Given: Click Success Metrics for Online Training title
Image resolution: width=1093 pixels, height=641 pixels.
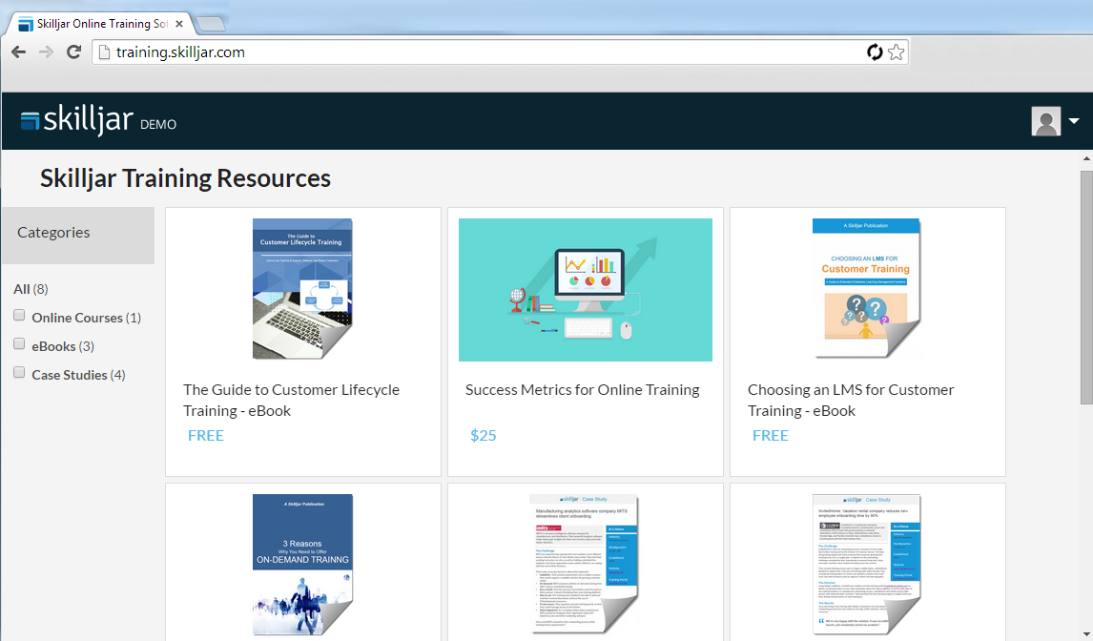Looking at the screenshot, I should click(x=583, y=390).
